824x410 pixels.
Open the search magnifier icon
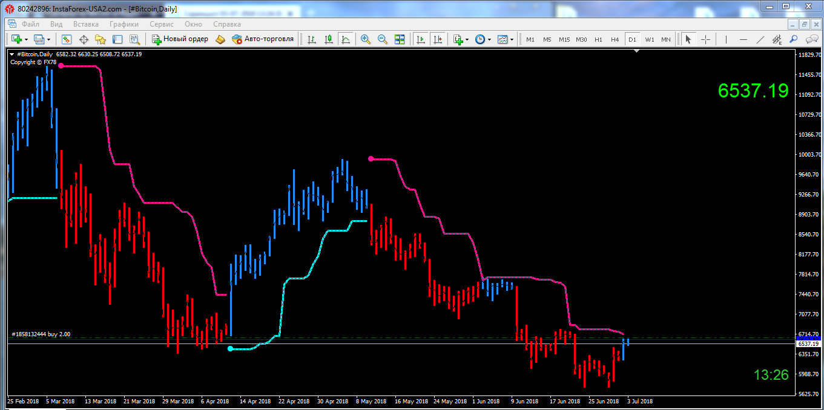coord(794,39)
